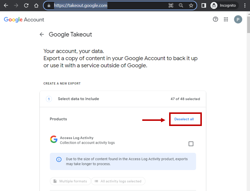Reload the page with refresh icon
250x191 pixels.
pos(26,6)
